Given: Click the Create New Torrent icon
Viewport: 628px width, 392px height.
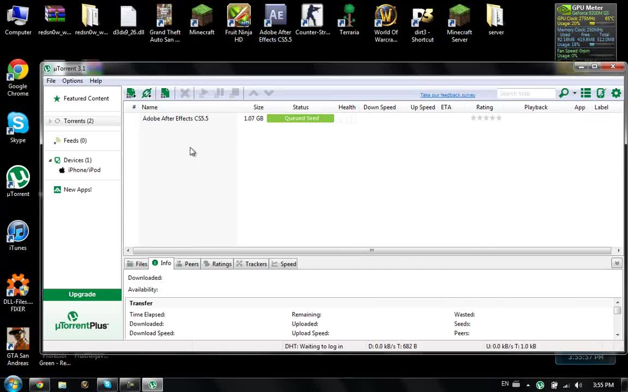Looking at the screenshot, I should (165, 93).
